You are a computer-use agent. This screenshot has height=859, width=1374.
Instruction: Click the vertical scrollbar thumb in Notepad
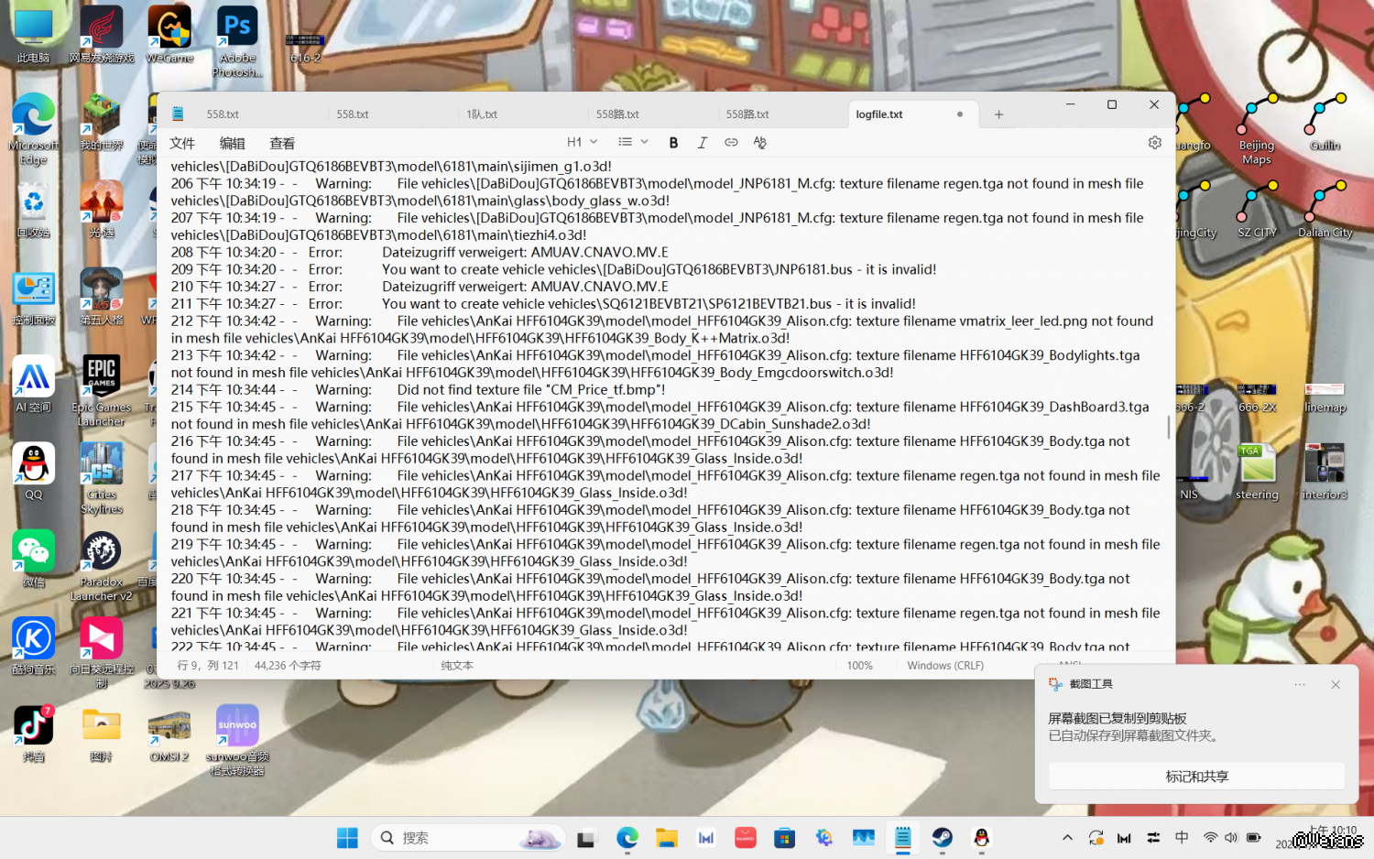1168,428
